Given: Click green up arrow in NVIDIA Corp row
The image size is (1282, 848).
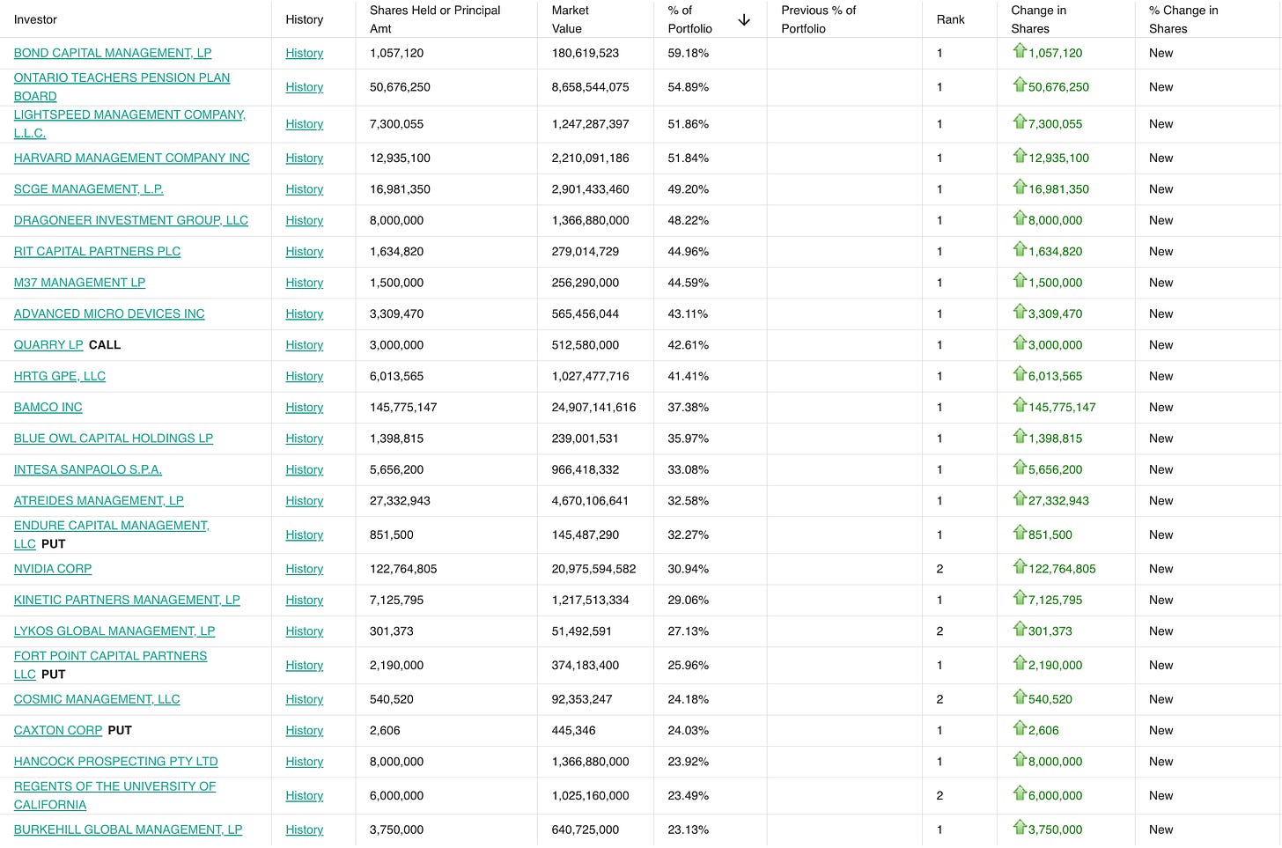Looking at the screenshot, I should [x=1020, y=567].
